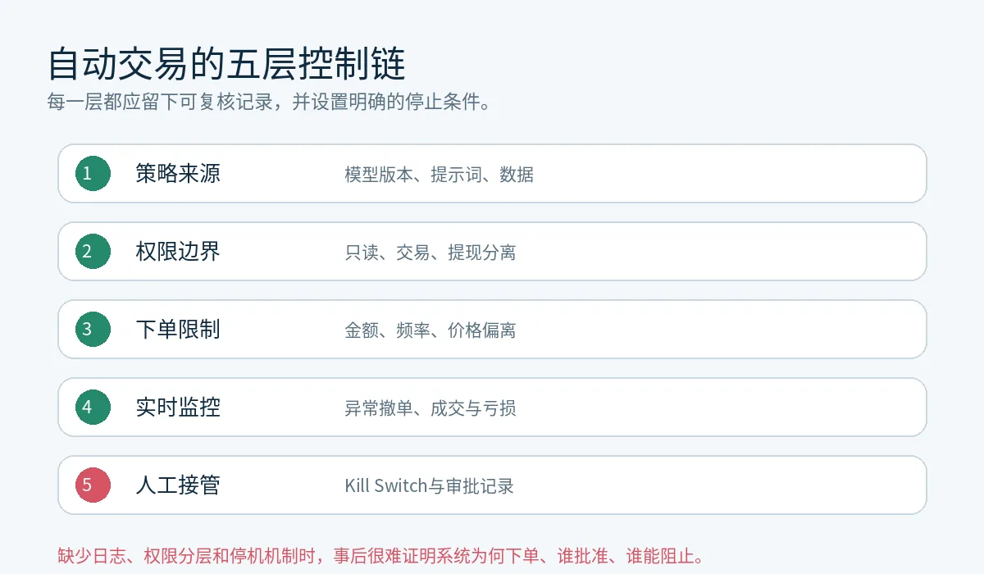Select the 策略来源 layer title
Viewport: 984px width, 574px height.
178,173
